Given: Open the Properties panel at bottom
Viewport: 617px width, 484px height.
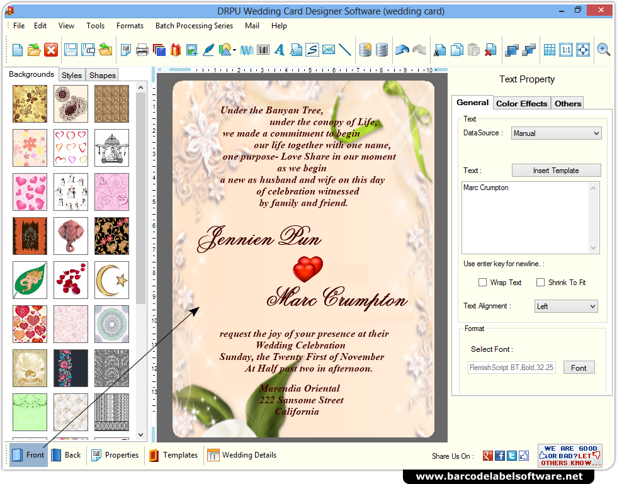Looking at the screenshot, I should coord(115,455).
